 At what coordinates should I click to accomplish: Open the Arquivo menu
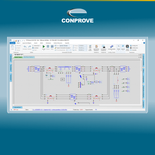pyautogui.click(x=12, y=43)
